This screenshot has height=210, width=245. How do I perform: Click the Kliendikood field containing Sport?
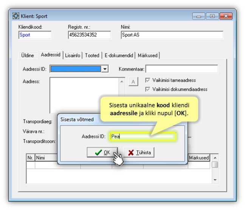pos(34,35)
